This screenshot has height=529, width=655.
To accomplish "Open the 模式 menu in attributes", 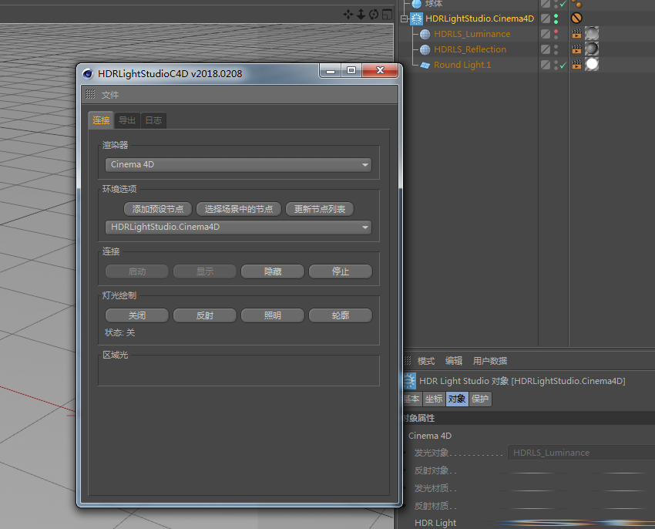I will (426, 361).
